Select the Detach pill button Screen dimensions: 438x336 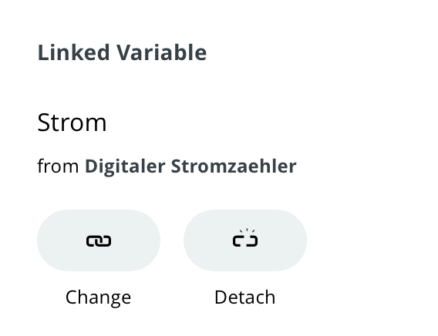[245, 240]
